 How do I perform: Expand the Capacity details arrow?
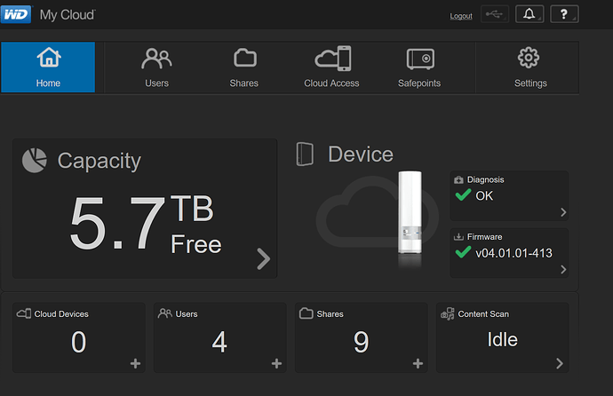pos(264,258)
